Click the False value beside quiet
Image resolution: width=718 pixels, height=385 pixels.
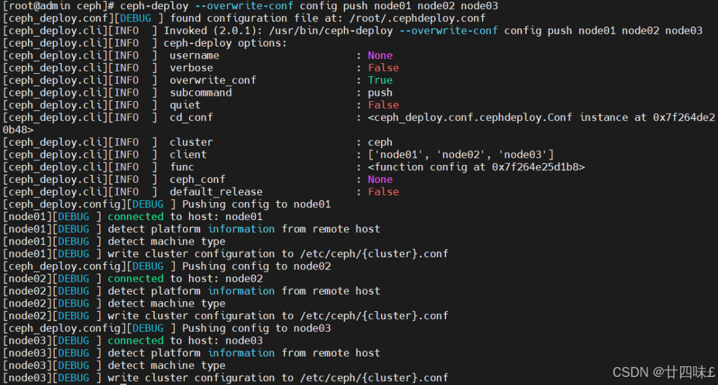point(384,105)
